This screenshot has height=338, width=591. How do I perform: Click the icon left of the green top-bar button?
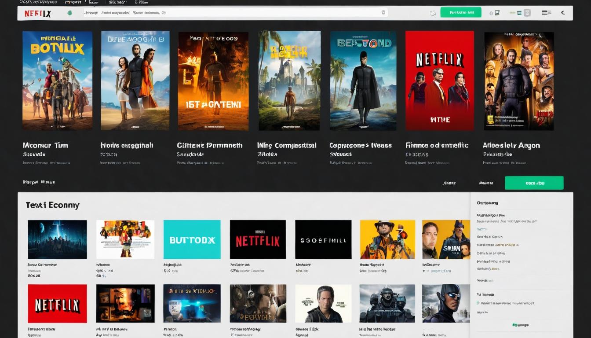432,13
